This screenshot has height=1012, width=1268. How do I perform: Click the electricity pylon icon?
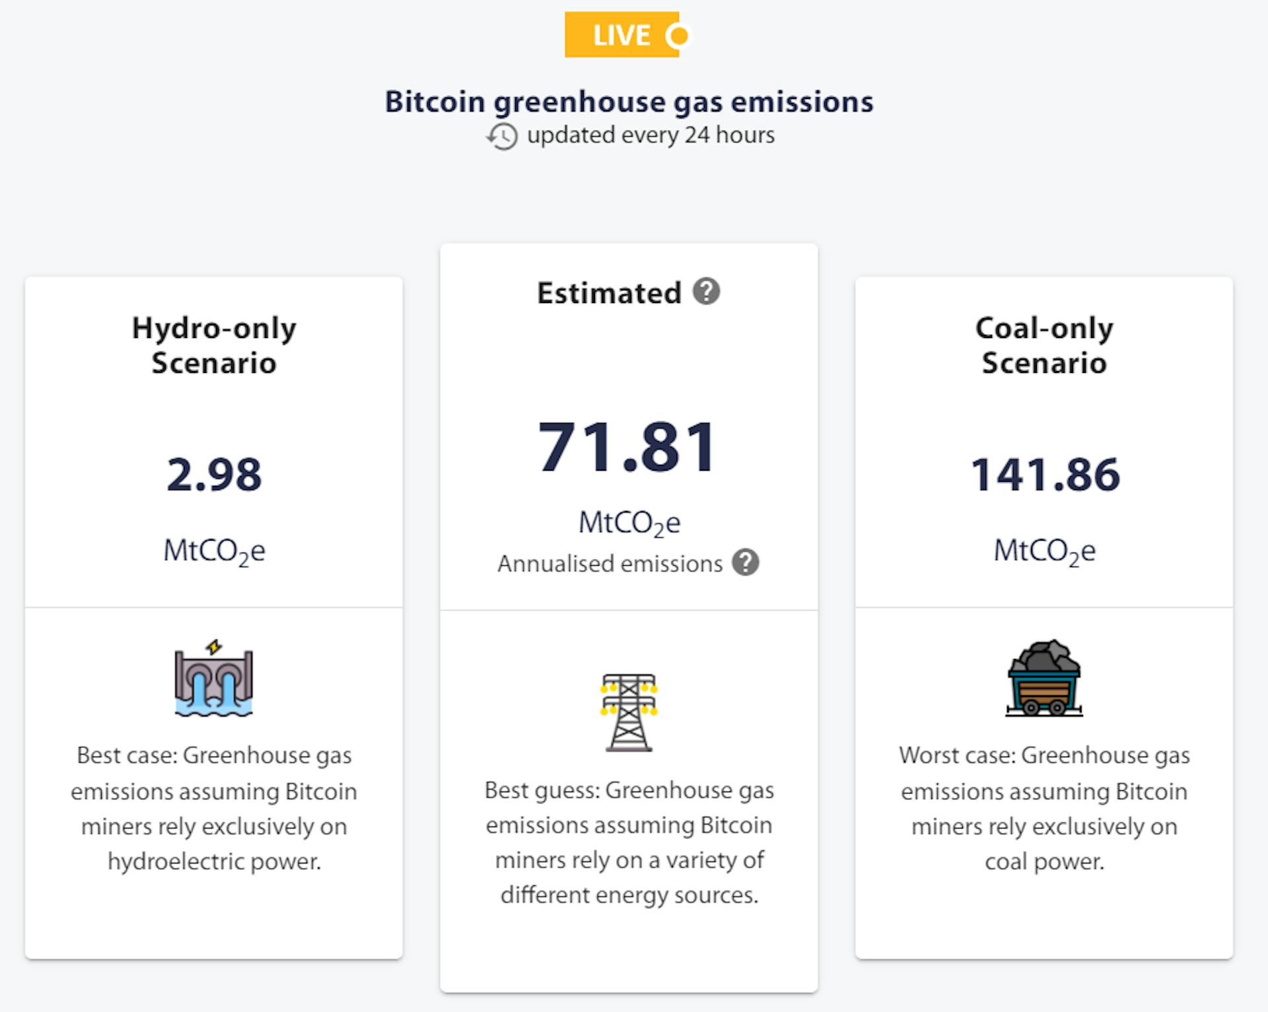[x=629, y=712]
